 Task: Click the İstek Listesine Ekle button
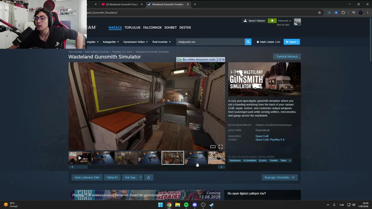87,177
